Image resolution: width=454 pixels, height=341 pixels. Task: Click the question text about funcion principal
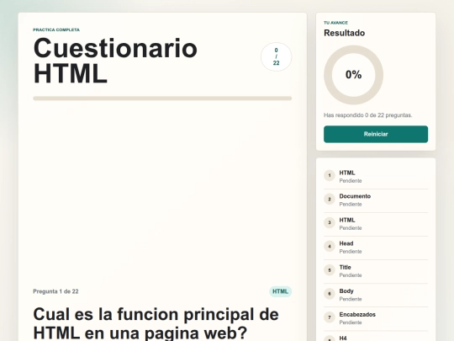click(156, 323)
